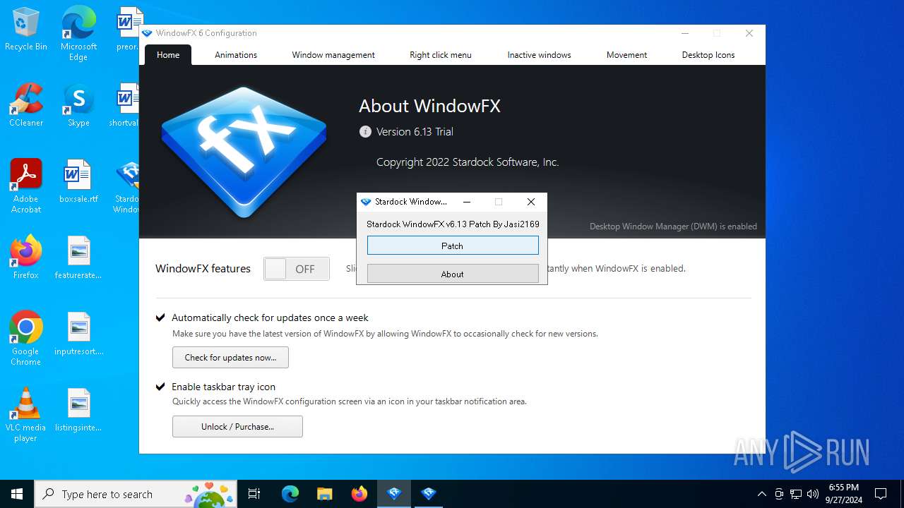
Task: Close the Stardock patch window
Action: click(x=531, y=202)
